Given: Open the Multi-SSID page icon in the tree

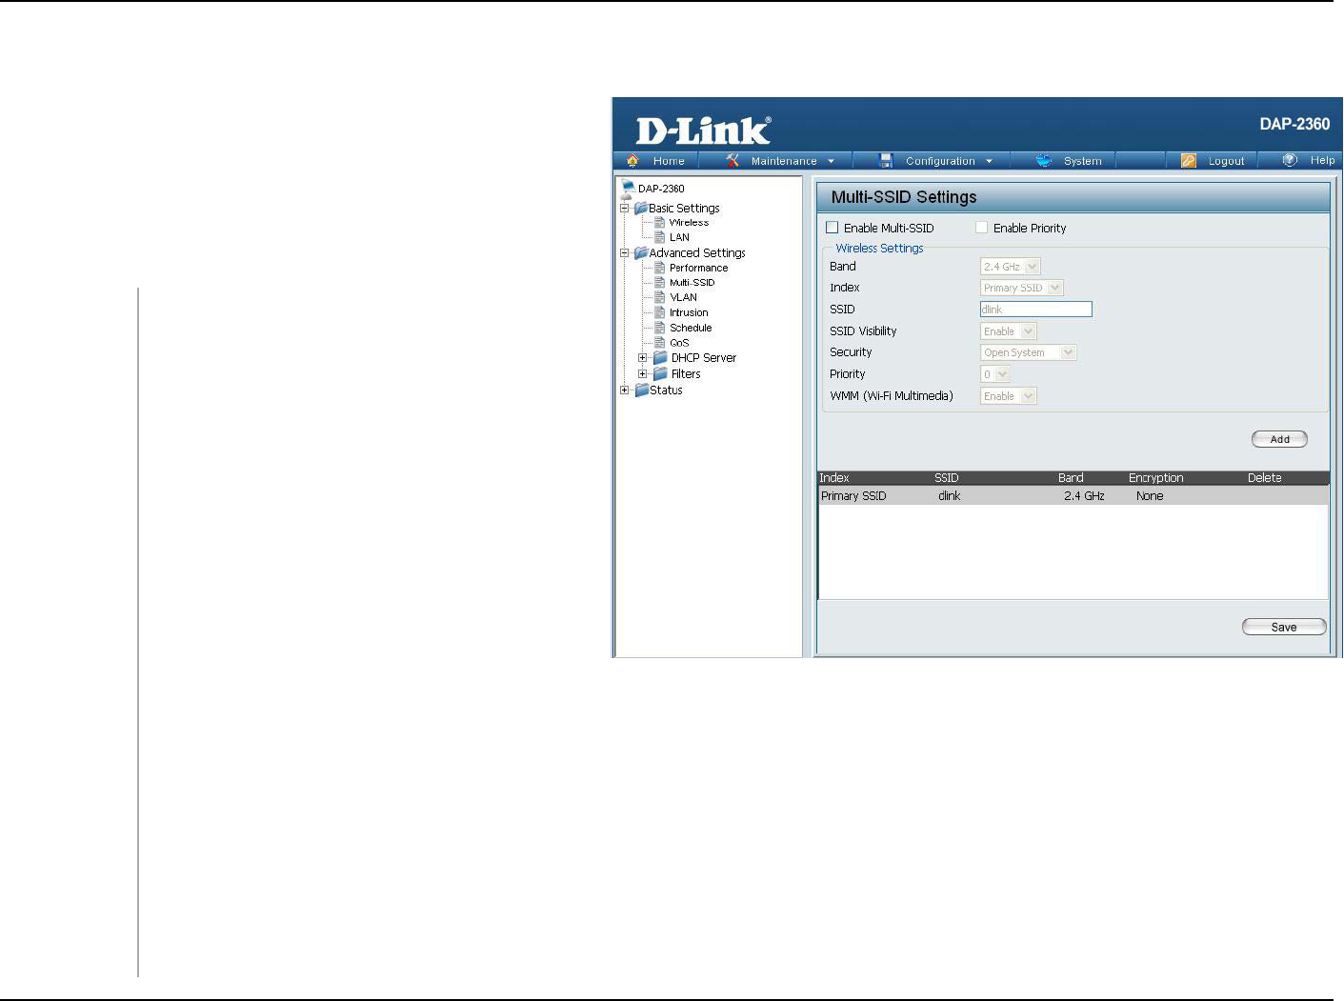Looking at the screenshot, I should coord(660,282).
